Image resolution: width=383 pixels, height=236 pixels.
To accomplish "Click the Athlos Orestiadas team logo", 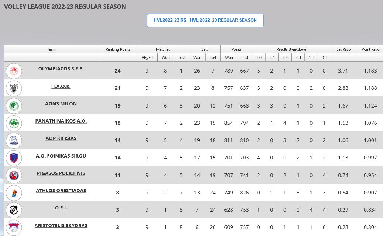I will [x=14, y=193].
